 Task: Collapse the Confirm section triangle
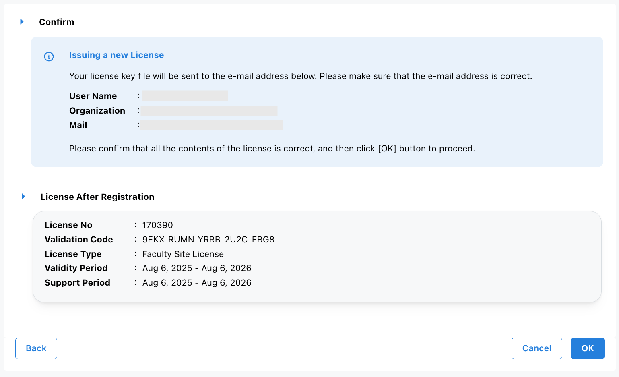(x=22, y=22)
